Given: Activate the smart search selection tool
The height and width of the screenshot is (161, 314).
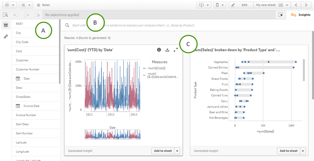Looking at the screenshot, I should pos(5,15).
